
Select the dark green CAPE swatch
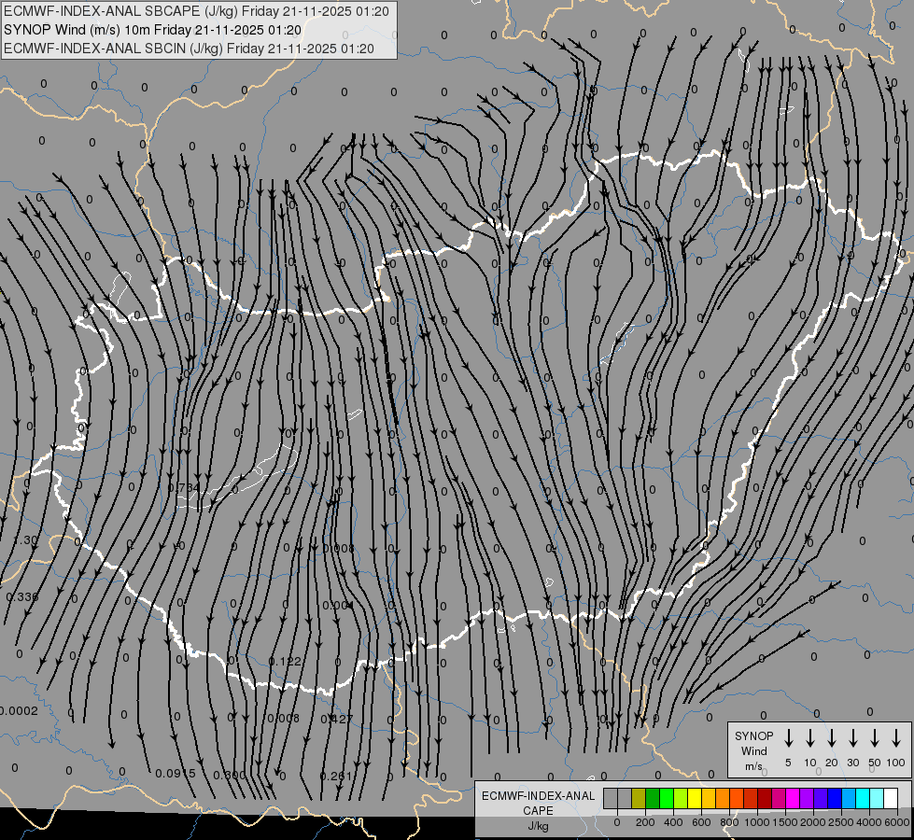[x=653, y=798]
